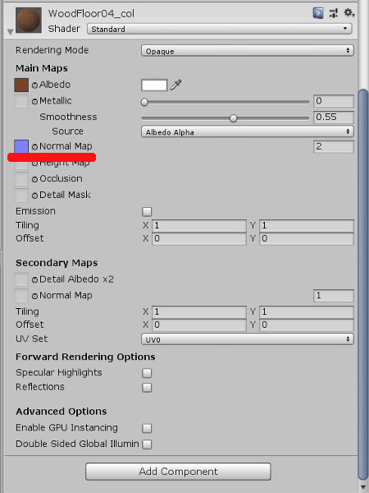369x493 pixels.
Task: Click the preset selector sliders icon
Action: (333, 13)
